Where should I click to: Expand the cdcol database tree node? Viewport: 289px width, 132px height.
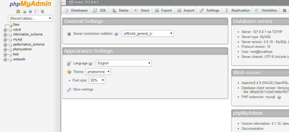click(x=5, y=30)
